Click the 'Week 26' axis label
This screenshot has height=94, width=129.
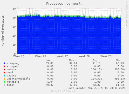click(x=40, y=56)
